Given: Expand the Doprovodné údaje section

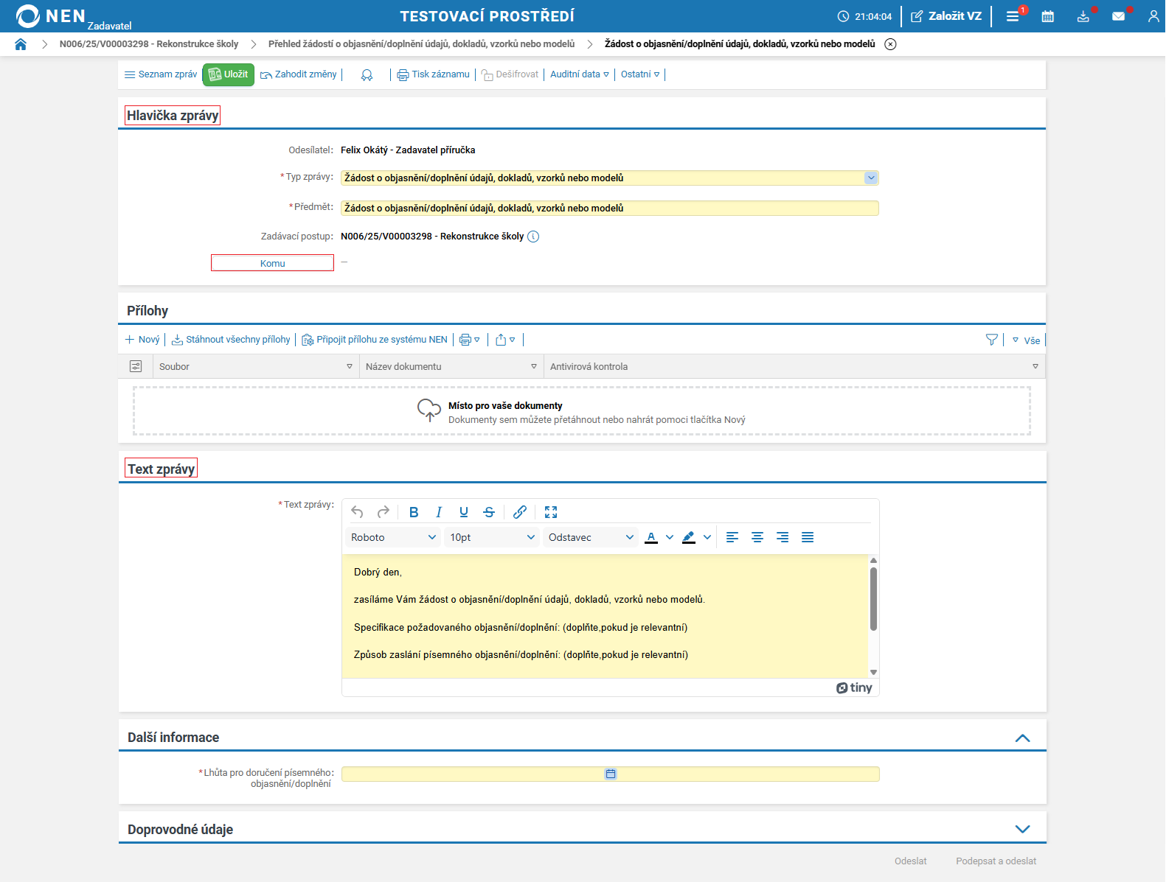Looking at the screenshot, I should [x=1022, y=829].
